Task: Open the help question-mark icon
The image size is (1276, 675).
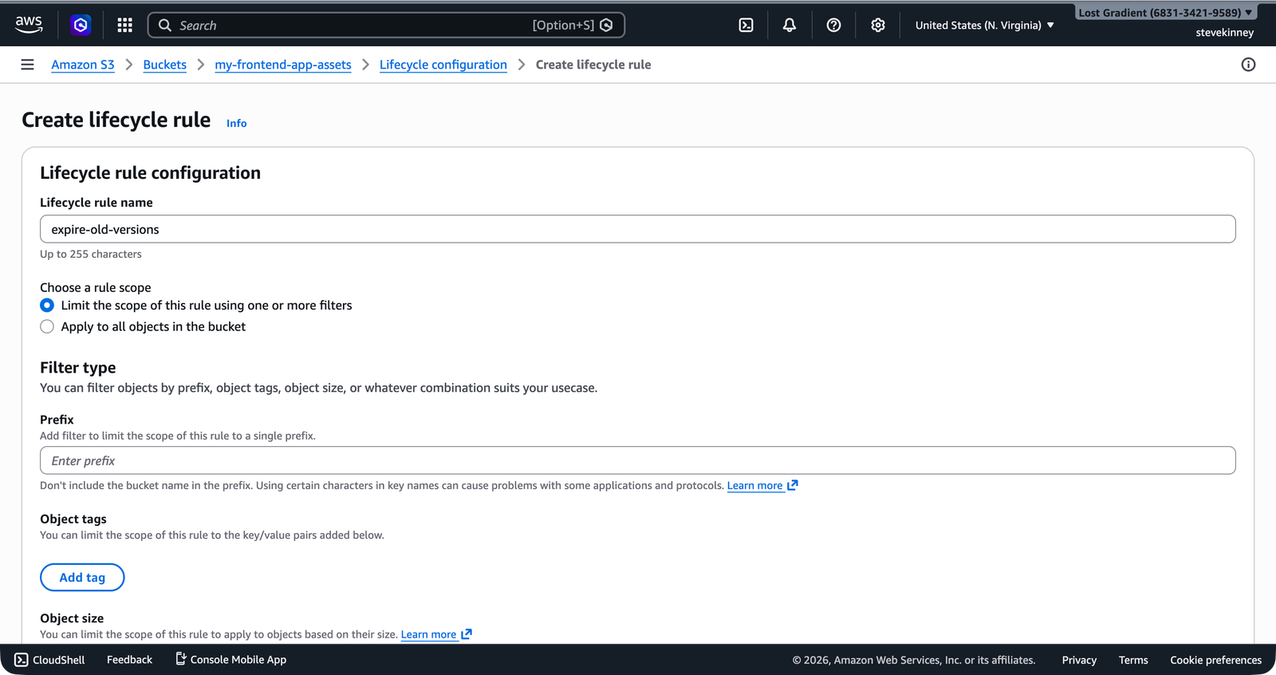Action: 833,26
